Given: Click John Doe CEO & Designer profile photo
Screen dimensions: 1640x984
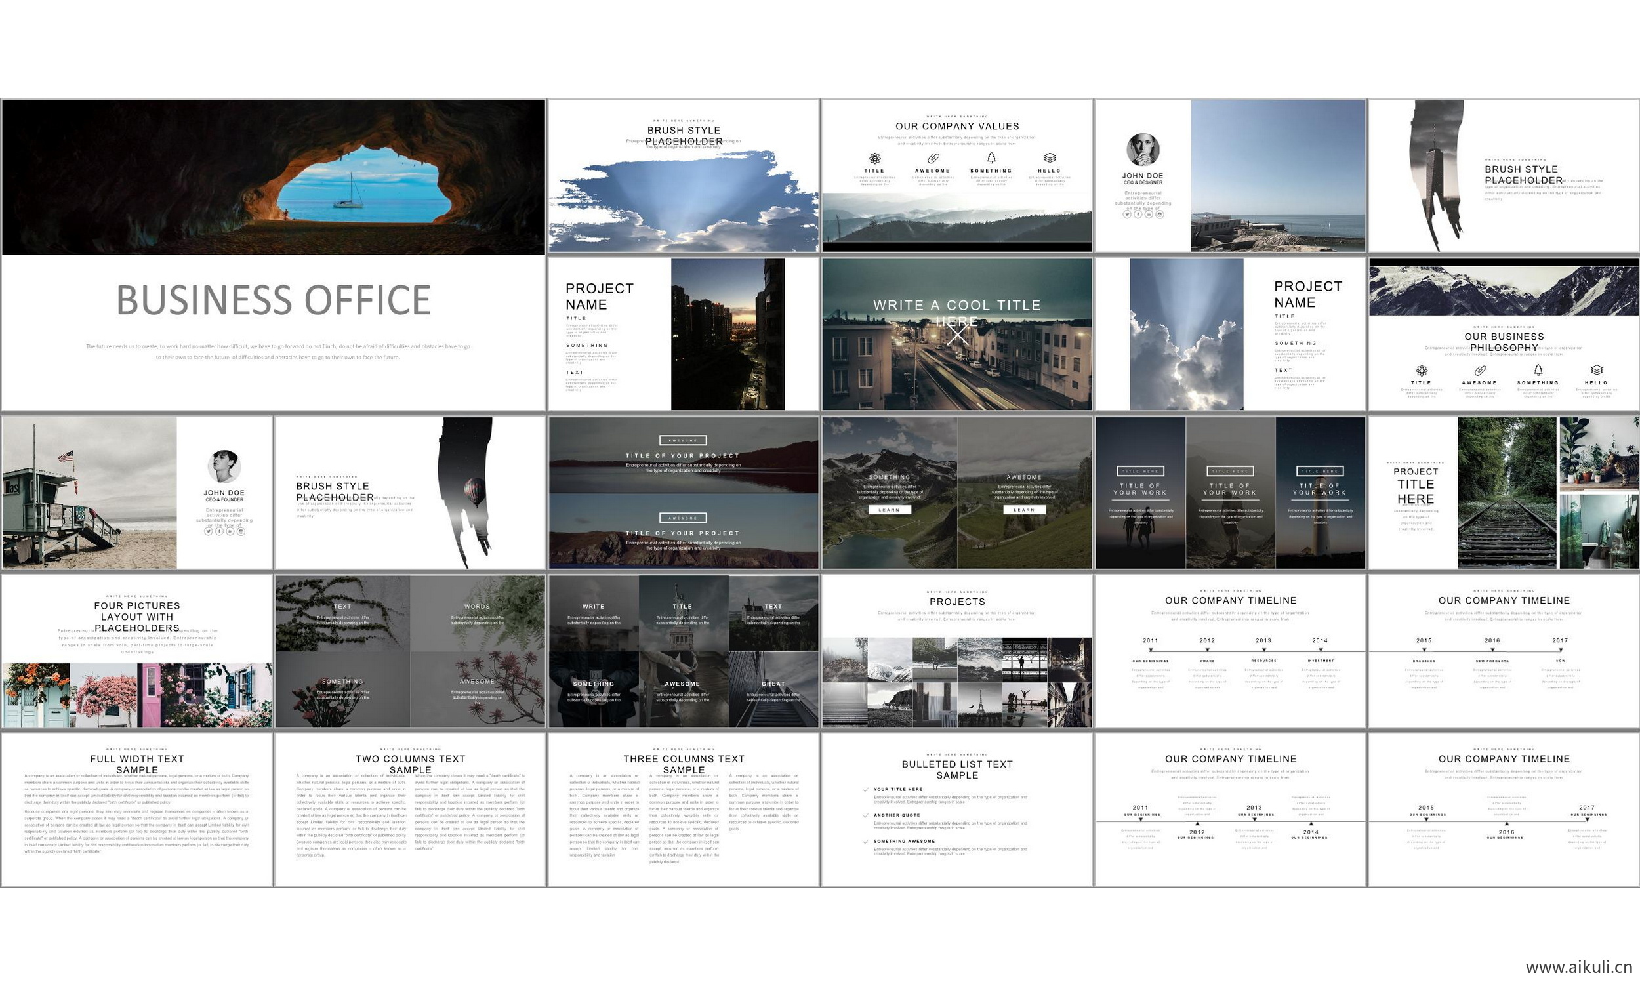Looking at the screenshot, I should [1143, 149].
